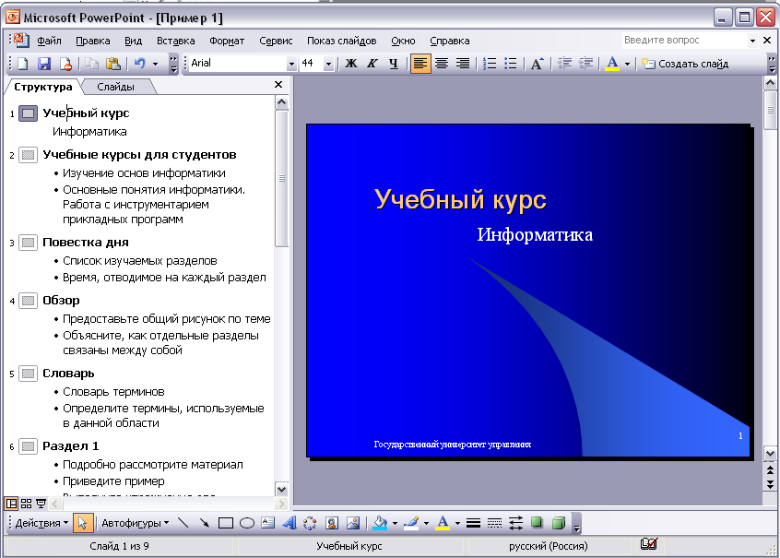Align text left
The image size is (780, 558).
(x=420, y=64)
